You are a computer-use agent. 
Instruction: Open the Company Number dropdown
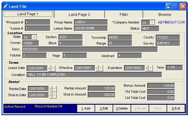152,22
